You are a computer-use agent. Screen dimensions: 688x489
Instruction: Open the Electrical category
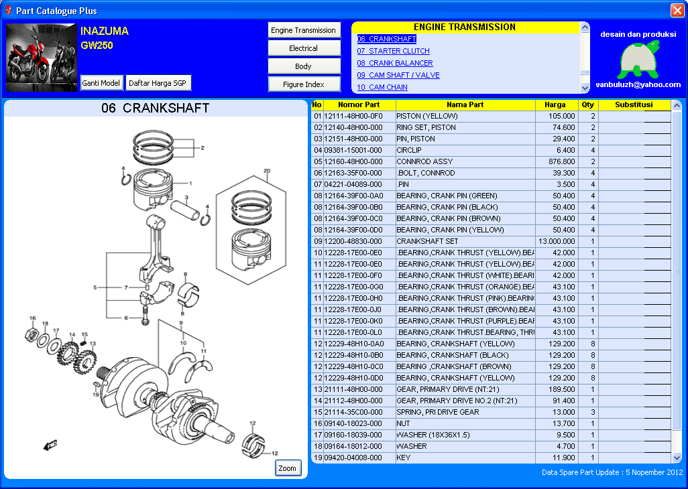click(304, 48)
